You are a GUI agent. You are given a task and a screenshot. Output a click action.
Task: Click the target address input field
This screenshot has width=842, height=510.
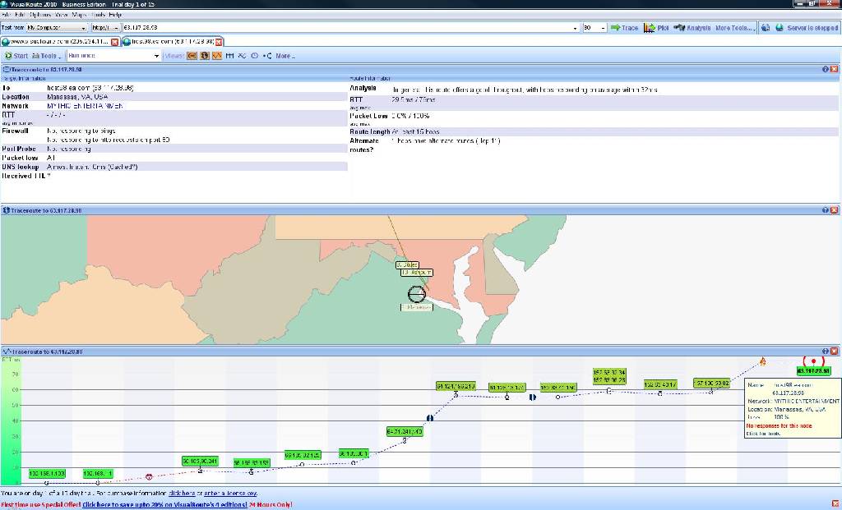[x=350, y=28]
